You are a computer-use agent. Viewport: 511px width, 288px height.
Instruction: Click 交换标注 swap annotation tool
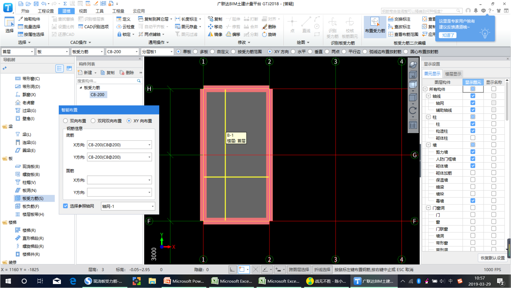click(x=399, y=19)
